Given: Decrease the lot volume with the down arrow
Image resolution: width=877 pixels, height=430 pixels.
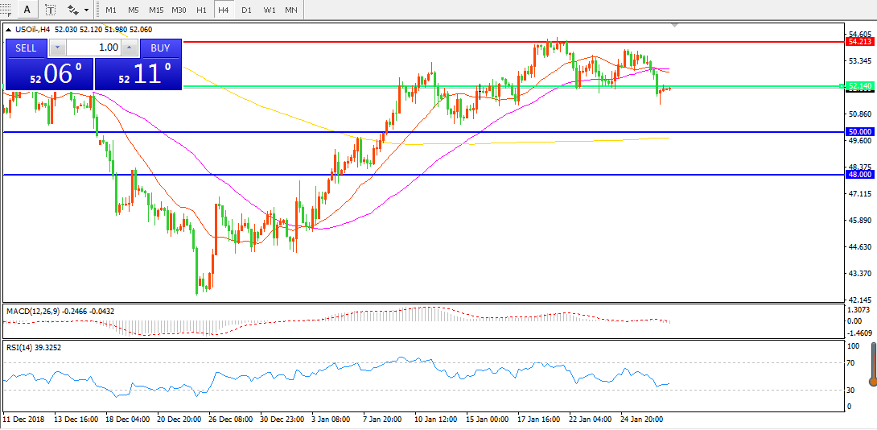Looking at the screenshot, I should click(x=56, y=48).
